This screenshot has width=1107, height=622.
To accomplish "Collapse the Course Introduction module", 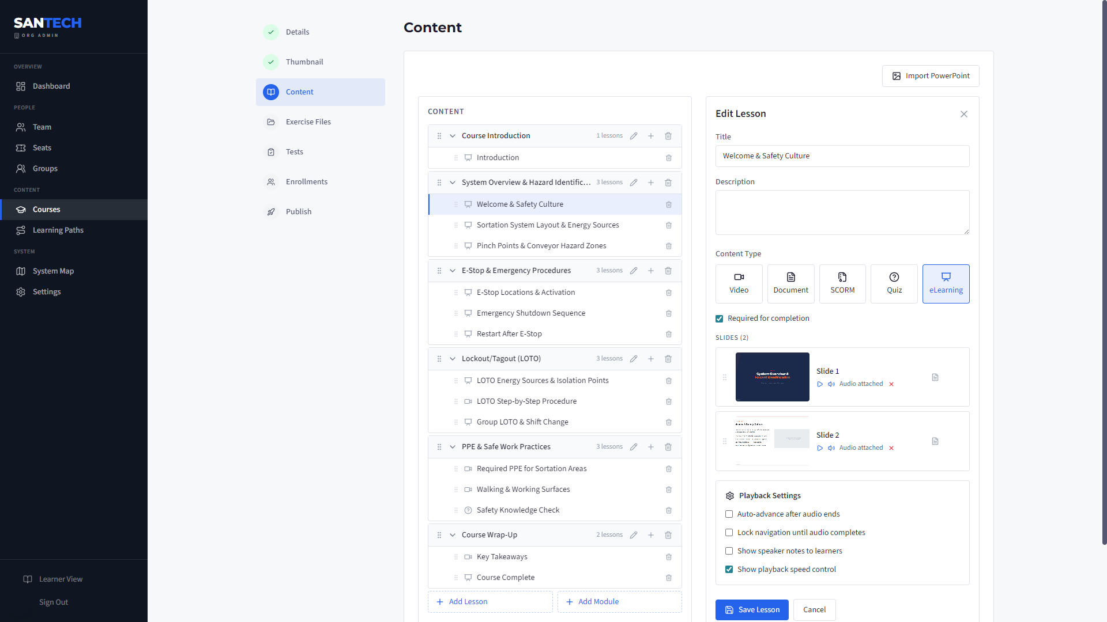I will coord(453,136).
